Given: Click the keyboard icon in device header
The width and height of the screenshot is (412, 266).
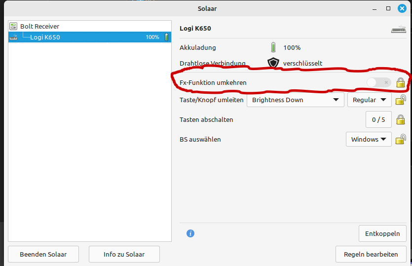Looking at the screenshot, I should pyautogui.click(x=399, y=29).
